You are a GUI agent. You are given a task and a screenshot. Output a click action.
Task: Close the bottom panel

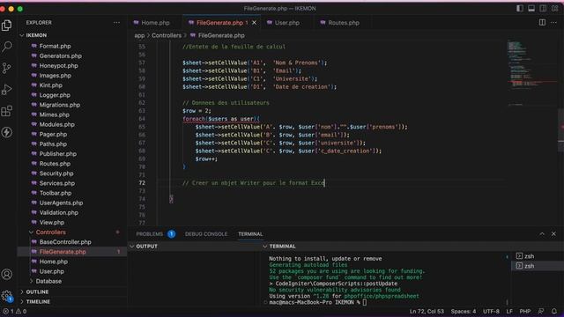(x=553, y=234)
